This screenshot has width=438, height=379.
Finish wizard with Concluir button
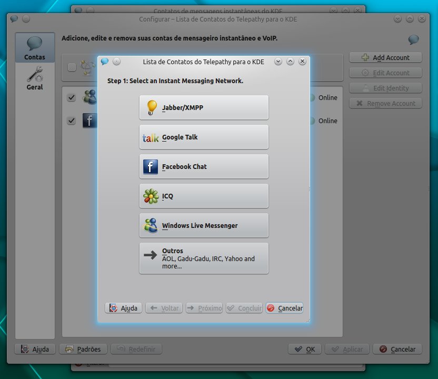[x=244, y=308]
